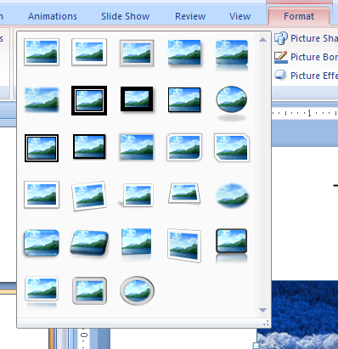
Task: Choose the Soft Edge Oval picture style
Action: point(232,195)
